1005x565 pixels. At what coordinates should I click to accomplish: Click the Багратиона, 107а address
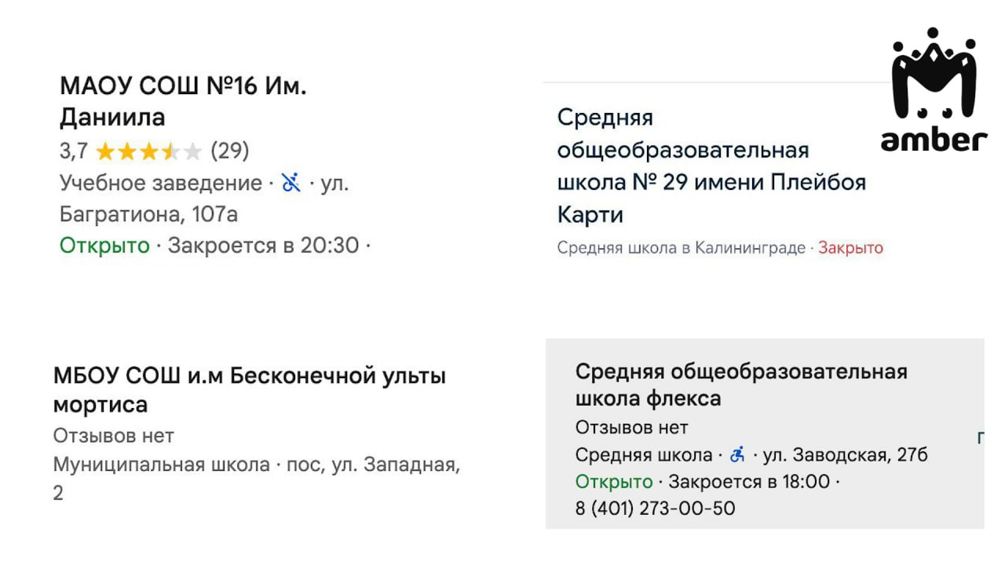(148, 214)
